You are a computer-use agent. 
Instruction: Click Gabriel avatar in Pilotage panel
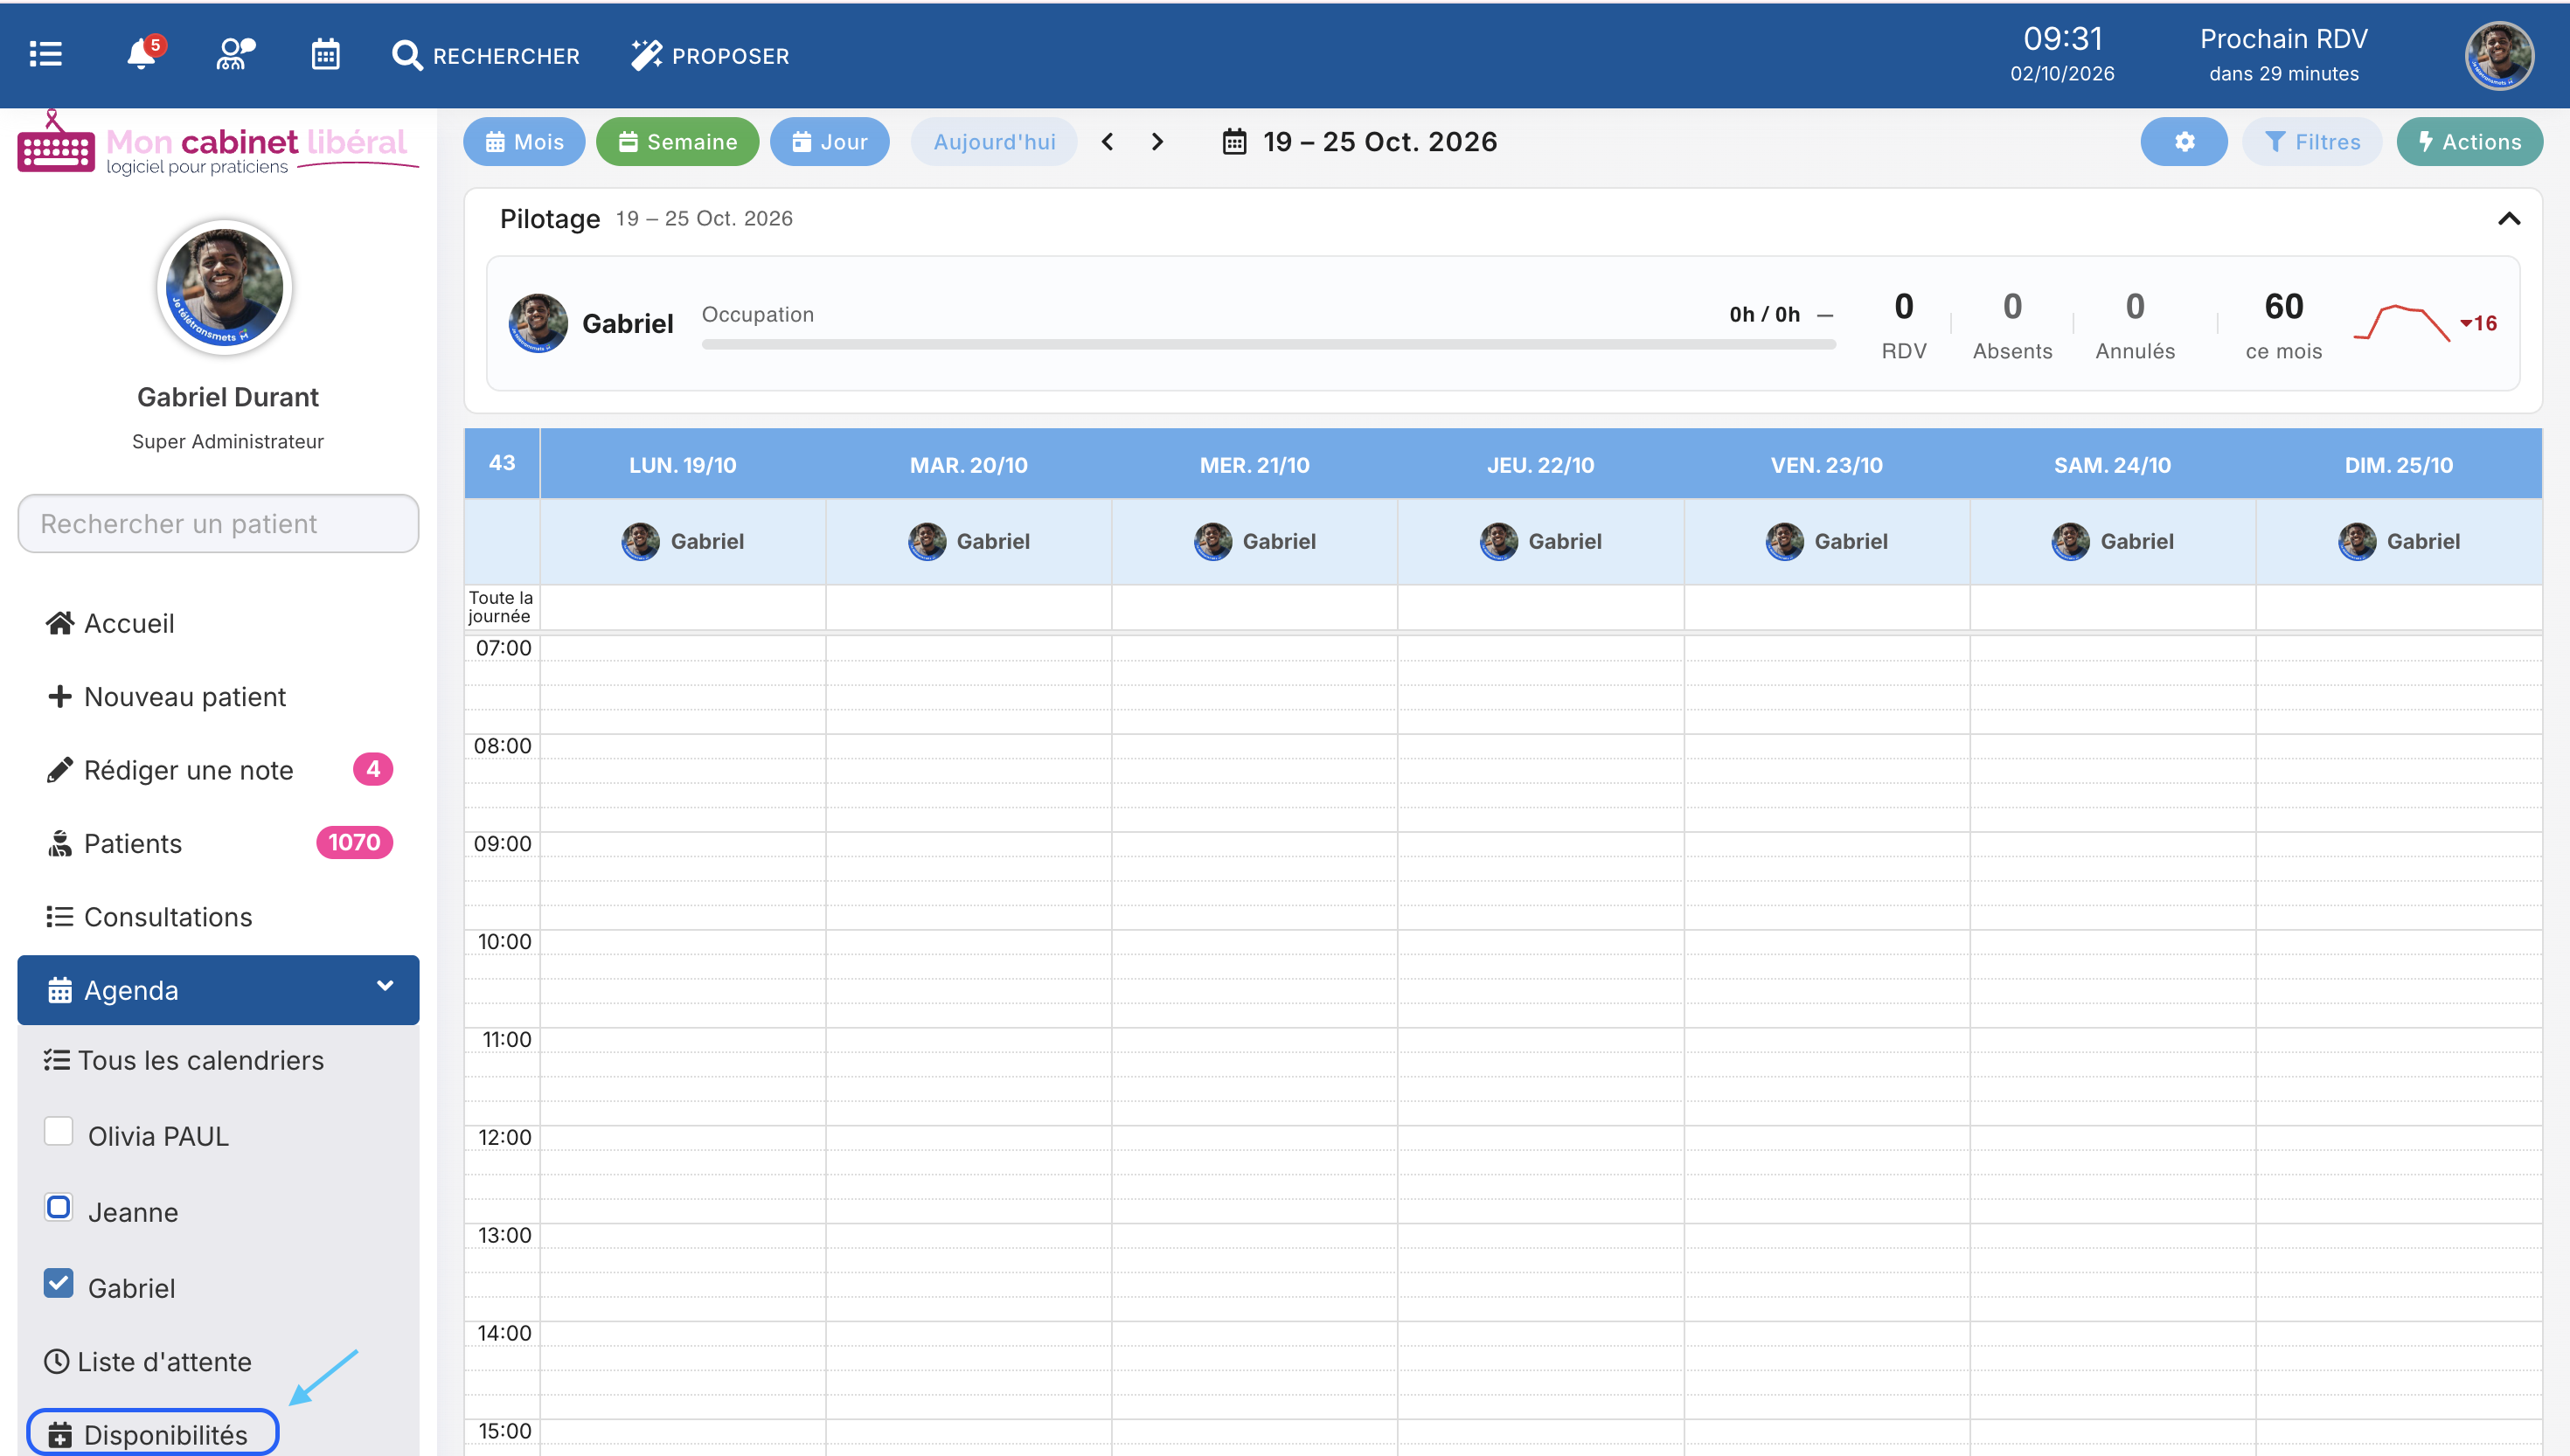(538, 323)
